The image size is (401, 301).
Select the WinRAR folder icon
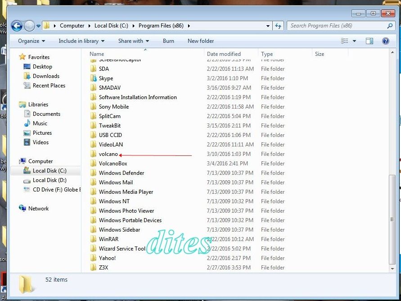93,239
